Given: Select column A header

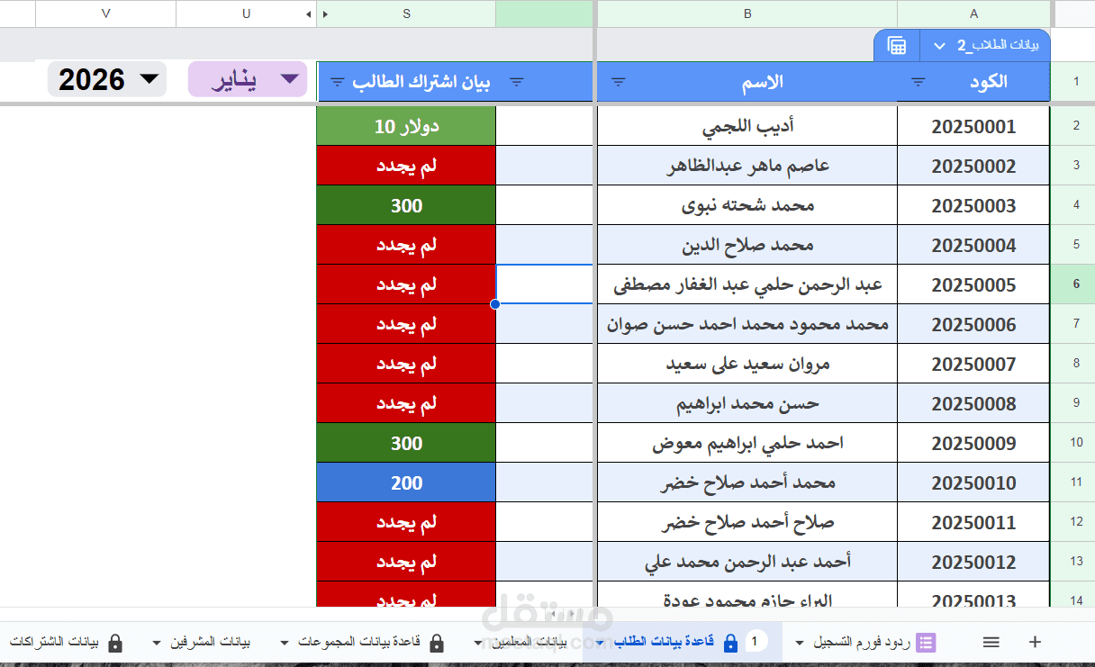Looking at the screenshot, I should coord(973,14).
